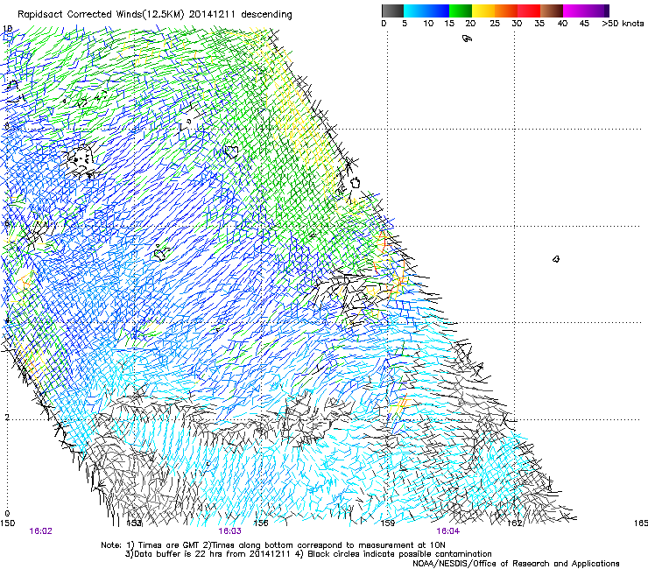This screenshot has width=648, height=569.
Task: Select the '40' legend scale label
Action: click(x=562, y=24)
